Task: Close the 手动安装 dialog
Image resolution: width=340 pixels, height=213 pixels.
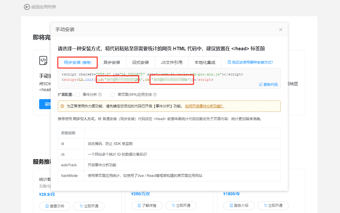Action: 281,30
